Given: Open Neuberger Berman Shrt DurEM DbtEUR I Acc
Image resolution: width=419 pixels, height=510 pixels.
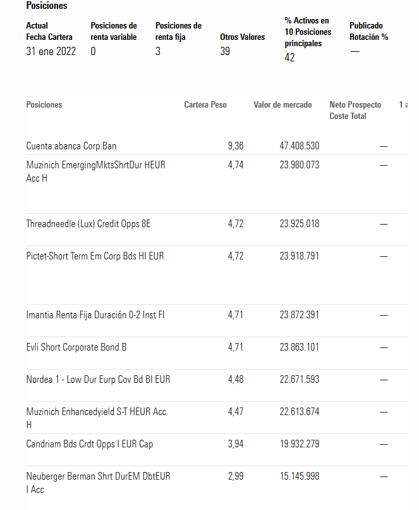Looking at the screenshot, I should click(x=99, y=483).
